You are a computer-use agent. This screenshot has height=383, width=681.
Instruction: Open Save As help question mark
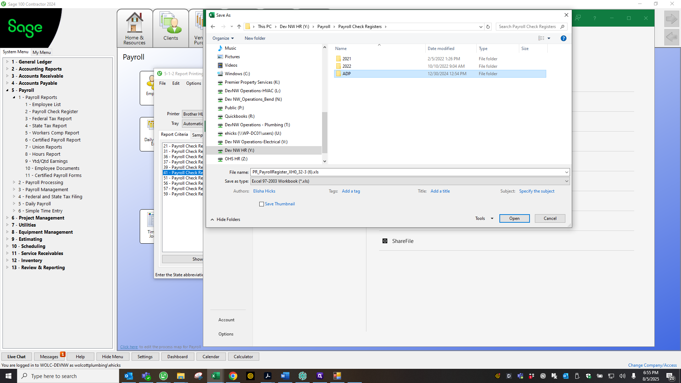pyautogui.click(x=564, y=38)
